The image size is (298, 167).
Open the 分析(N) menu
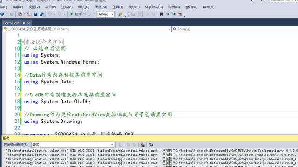[174, 7]
